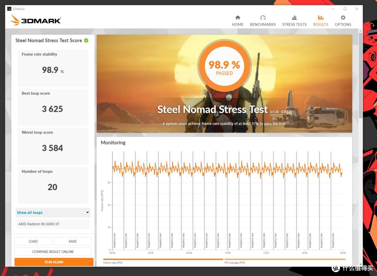Click the RUN AGAIN button
The height and width of the screenshot is (276, 377).
pos(54,262)
